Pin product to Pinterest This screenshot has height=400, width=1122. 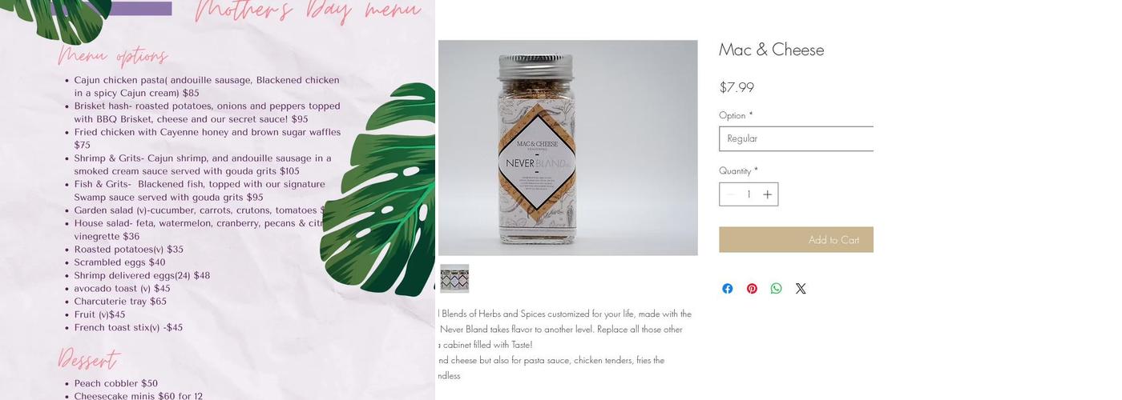(x=752, y=289)
